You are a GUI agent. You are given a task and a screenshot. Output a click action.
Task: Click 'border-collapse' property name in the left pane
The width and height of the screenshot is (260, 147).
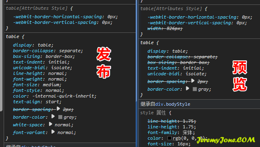point(33,51)
